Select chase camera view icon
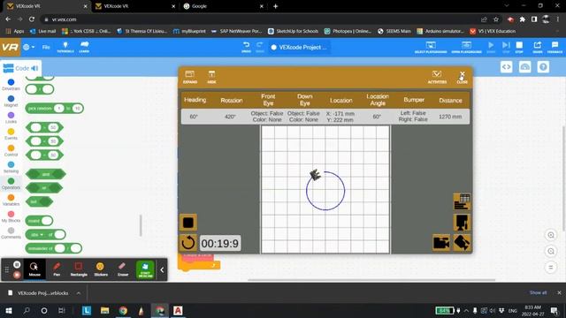566x318 pixels. pyautogui.click(x=441, y=243)
